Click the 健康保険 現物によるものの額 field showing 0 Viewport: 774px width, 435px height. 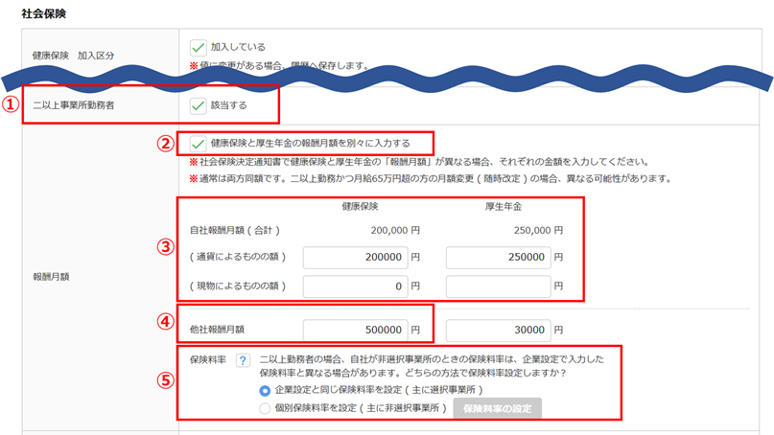tap(354, 286)
